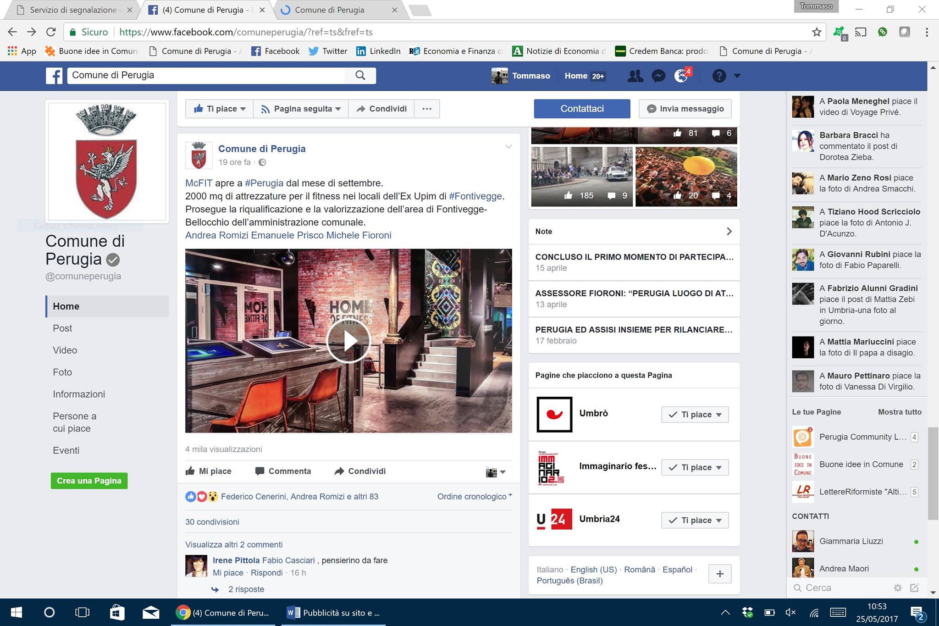This screenshot has width=939, height=626.
Task: Click the Facebook logo icon
Action: coord(54,76)
